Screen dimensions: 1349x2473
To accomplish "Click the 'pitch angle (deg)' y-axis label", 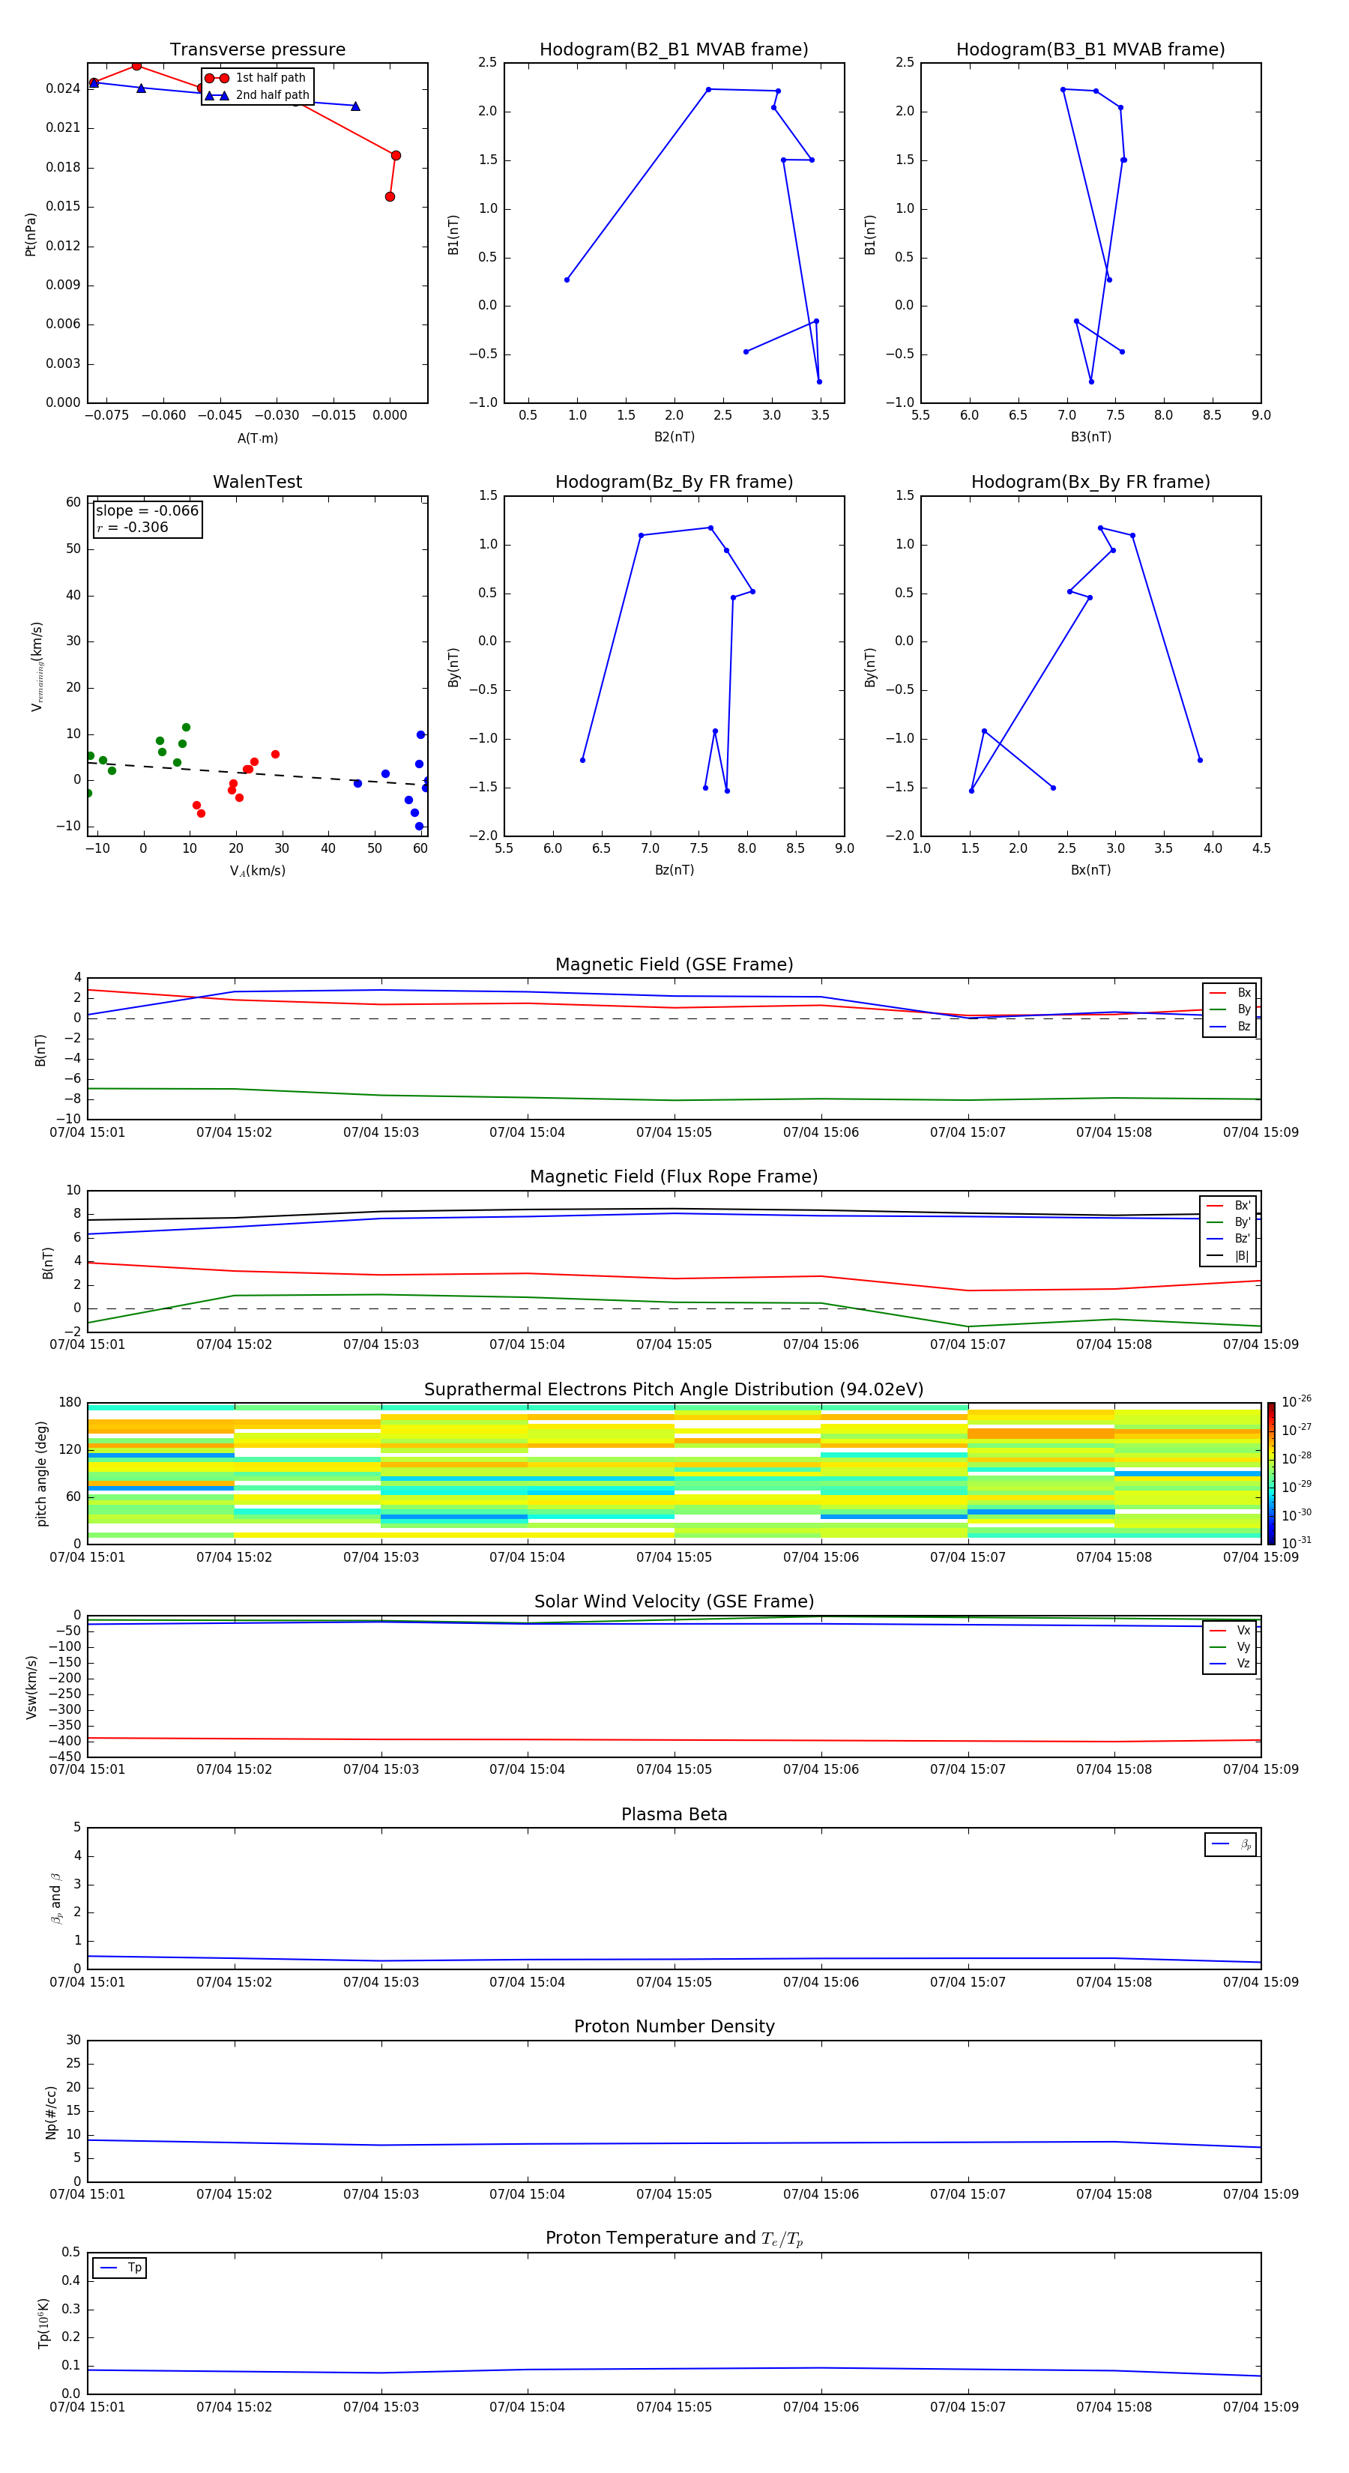I will coord(41,1473).
